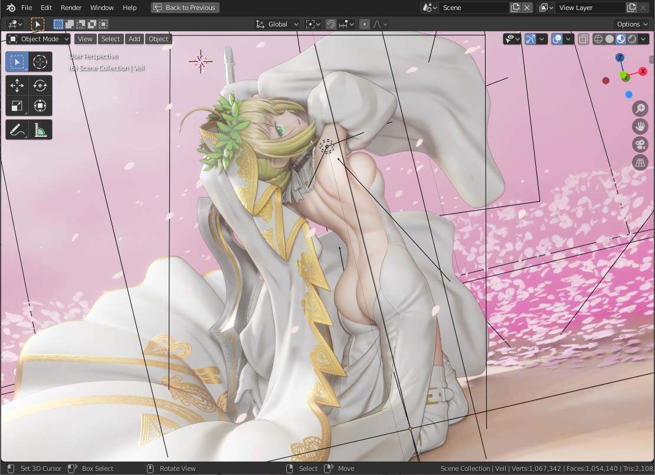Open the Render menu

click(x=71, y=8)
